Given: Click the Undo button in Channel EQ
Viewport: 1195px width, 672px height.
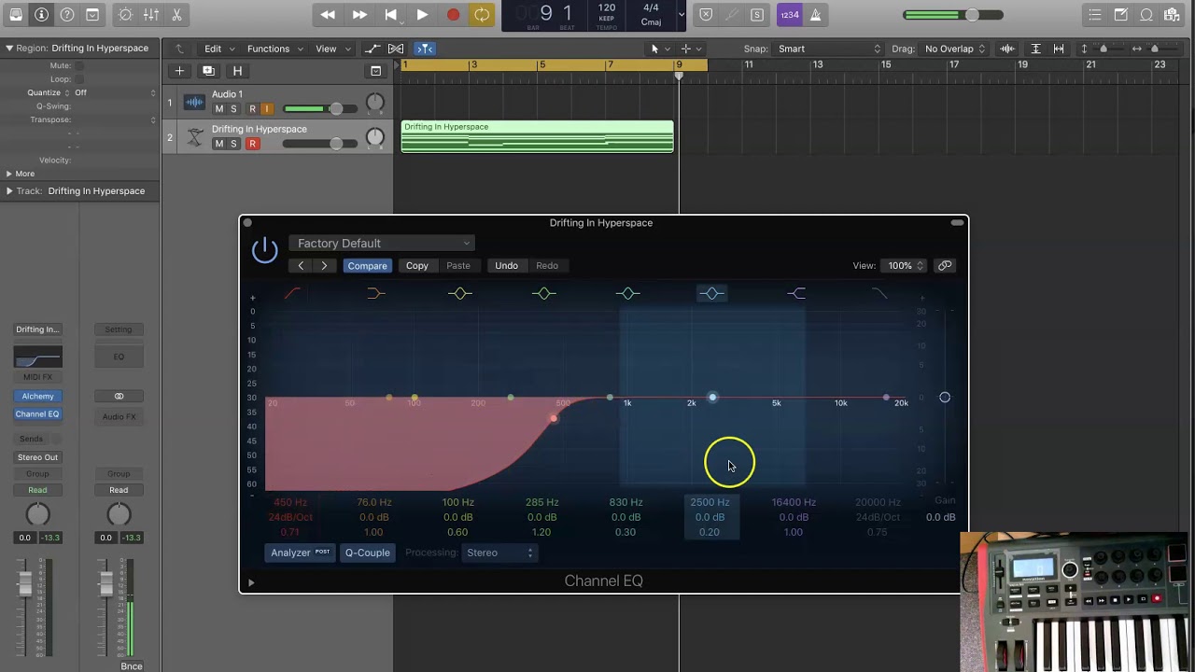Looking at the screenshot, I should click(x=506, y=266).
